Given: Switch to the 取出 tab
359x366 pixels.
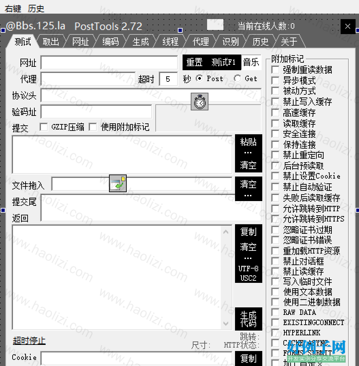Looking at the screenshot, I should coord(51,42).
